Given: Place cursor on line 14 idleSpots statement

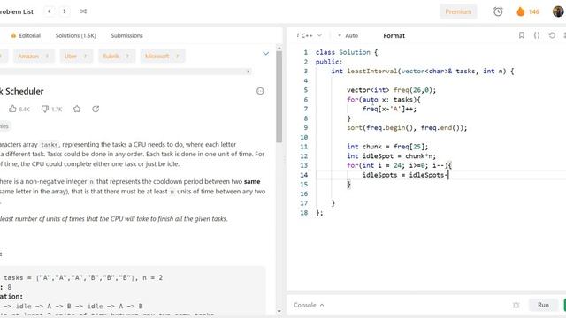Looking at the screenshot, I should click(x=405, y=175).
